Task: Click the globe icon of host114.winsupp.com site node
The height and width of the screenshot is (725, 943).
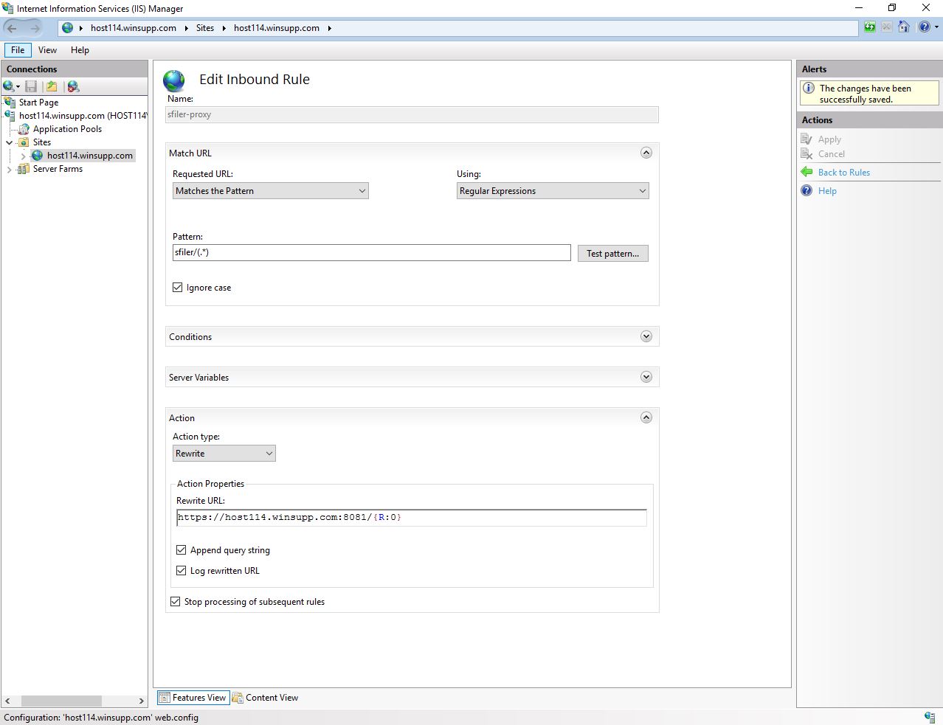Action: pos(38,156)
